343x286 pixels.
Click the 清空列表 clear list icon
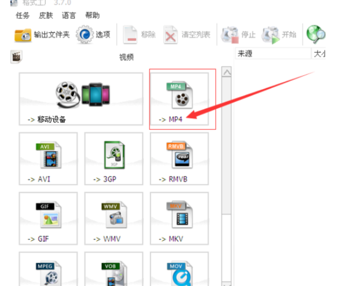[x=171, y=35]
